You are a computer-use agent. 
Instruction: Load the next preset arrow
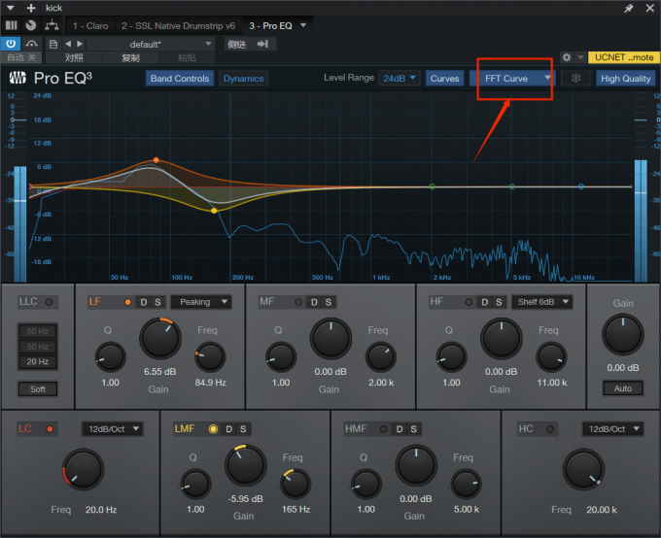[80, 44]
